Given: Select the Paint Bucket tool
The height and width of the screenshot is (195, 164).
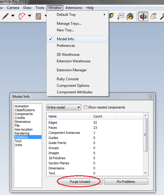Looking at the screenshot, I should pyautogui.click(x=130, y=16).
